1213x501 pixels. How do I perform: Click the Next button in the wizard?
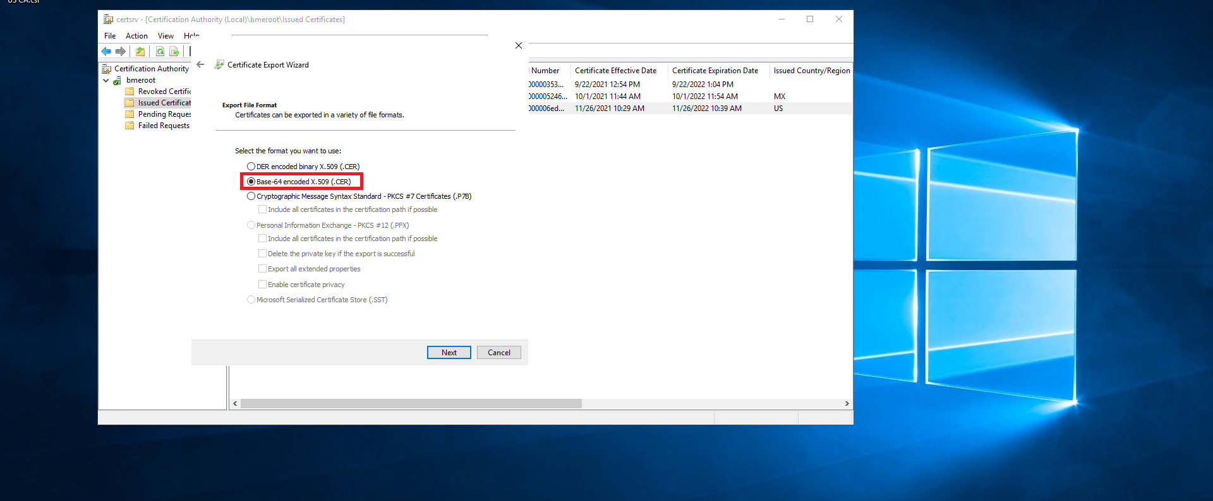(x=449, y=353)
